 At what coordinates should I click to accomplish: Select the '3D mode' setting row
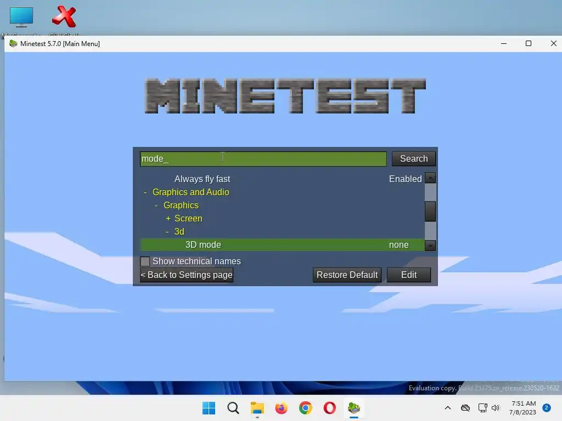pos(282,245)
